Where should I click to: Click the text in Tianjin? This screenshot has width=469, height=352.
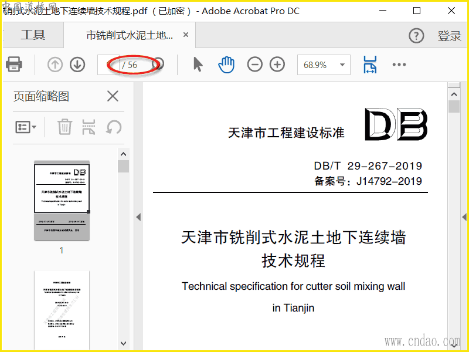pyautogui.click(x=293, y=307)
